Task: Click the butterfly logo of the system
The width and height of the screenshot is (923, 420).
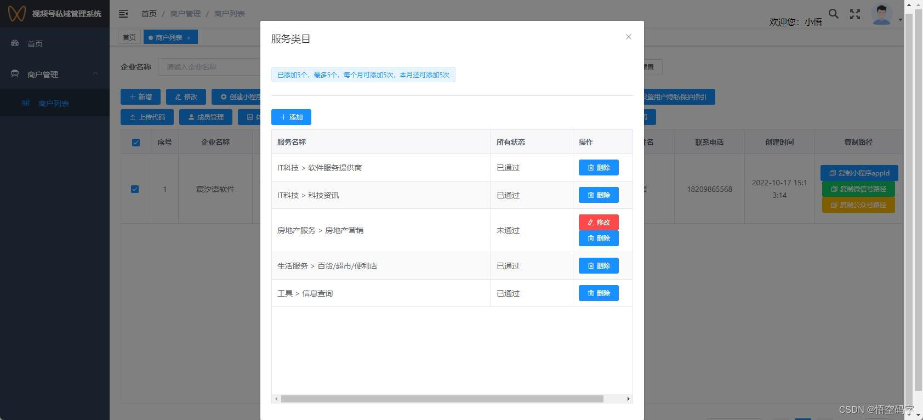Action: click(17, 13)
